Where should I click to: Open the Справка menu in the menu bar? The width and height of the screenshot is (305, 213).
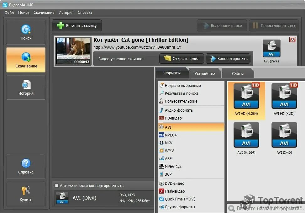click(85, 13)
